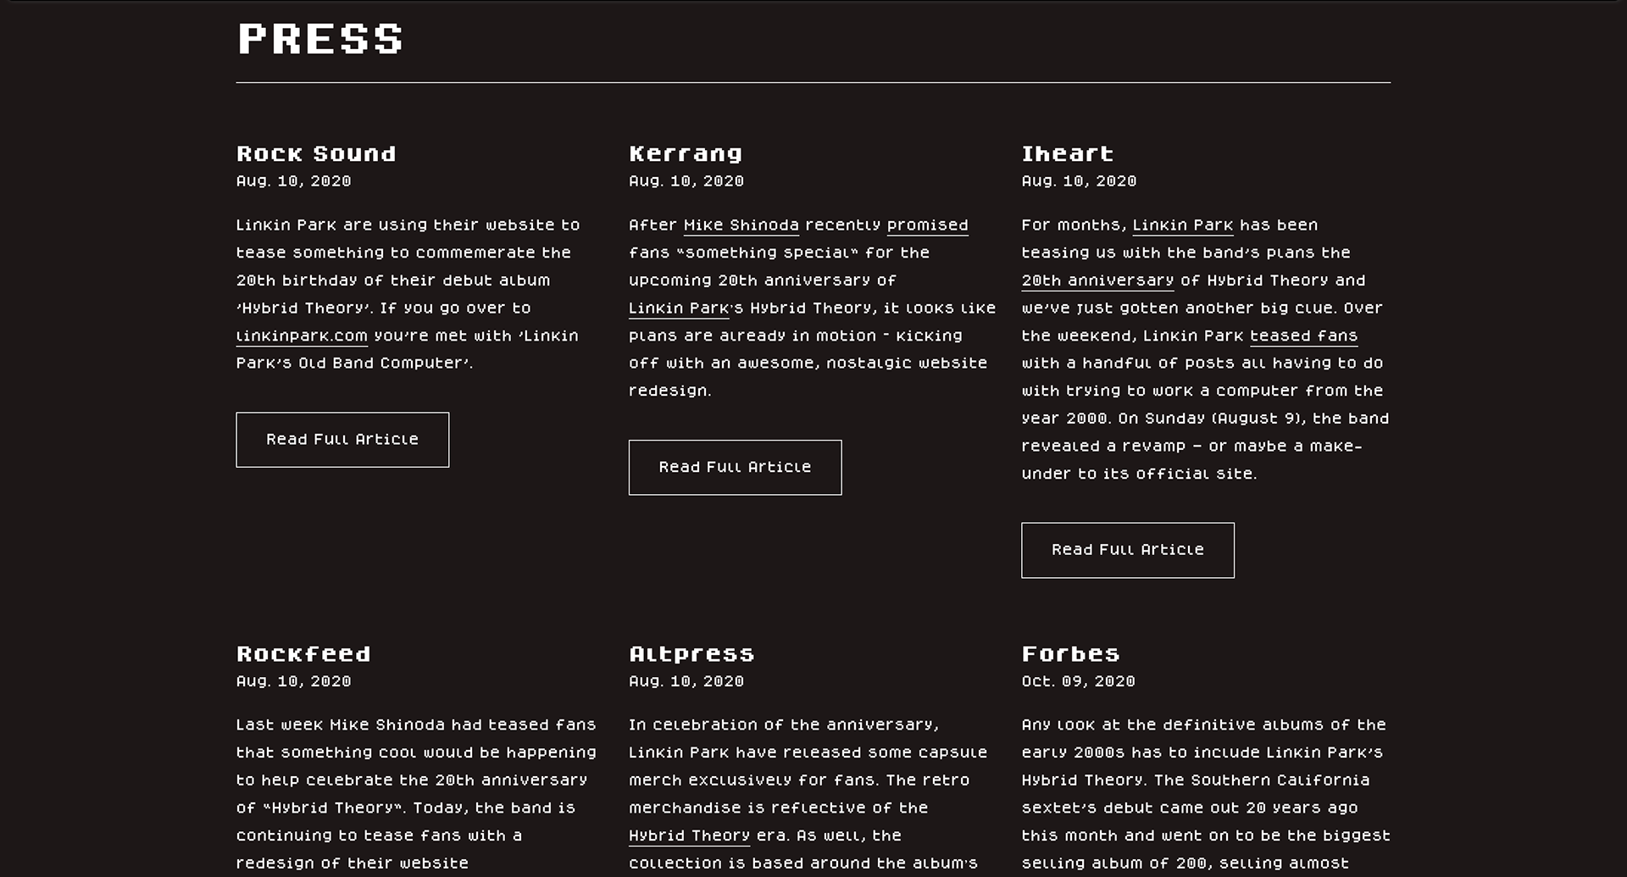Click the PRESS section title
Image resolution: width=1627 pixels, height=877 pixels.
(x=320, y=39)
